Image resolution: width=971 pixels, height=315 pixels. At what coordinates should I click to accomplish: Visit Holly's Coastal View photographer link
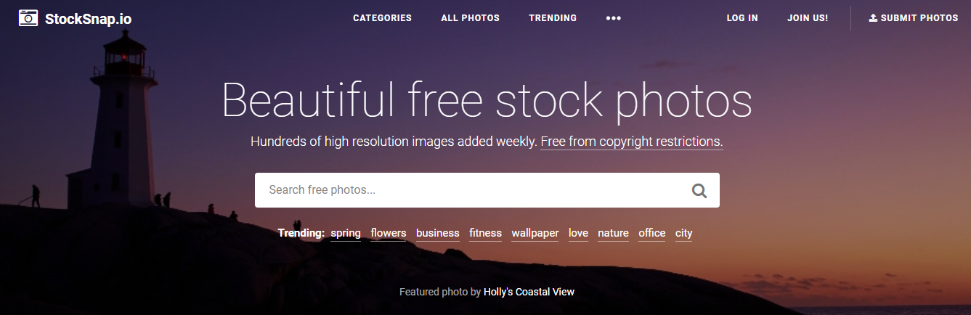[x=529, y=292]
